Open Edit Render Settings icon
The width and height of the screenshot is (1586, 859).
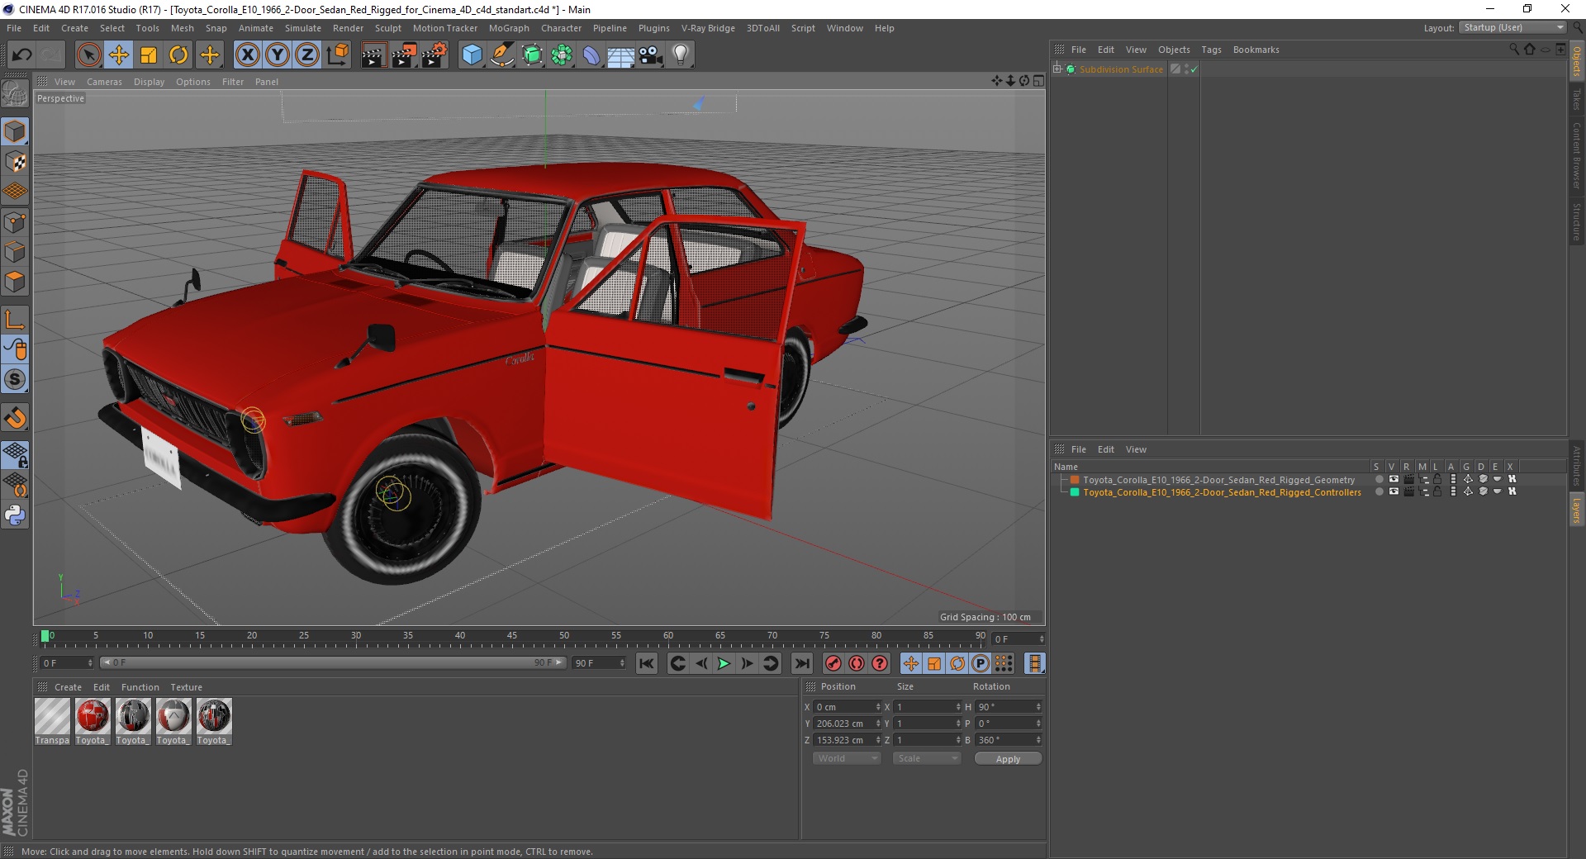[434, 55]
